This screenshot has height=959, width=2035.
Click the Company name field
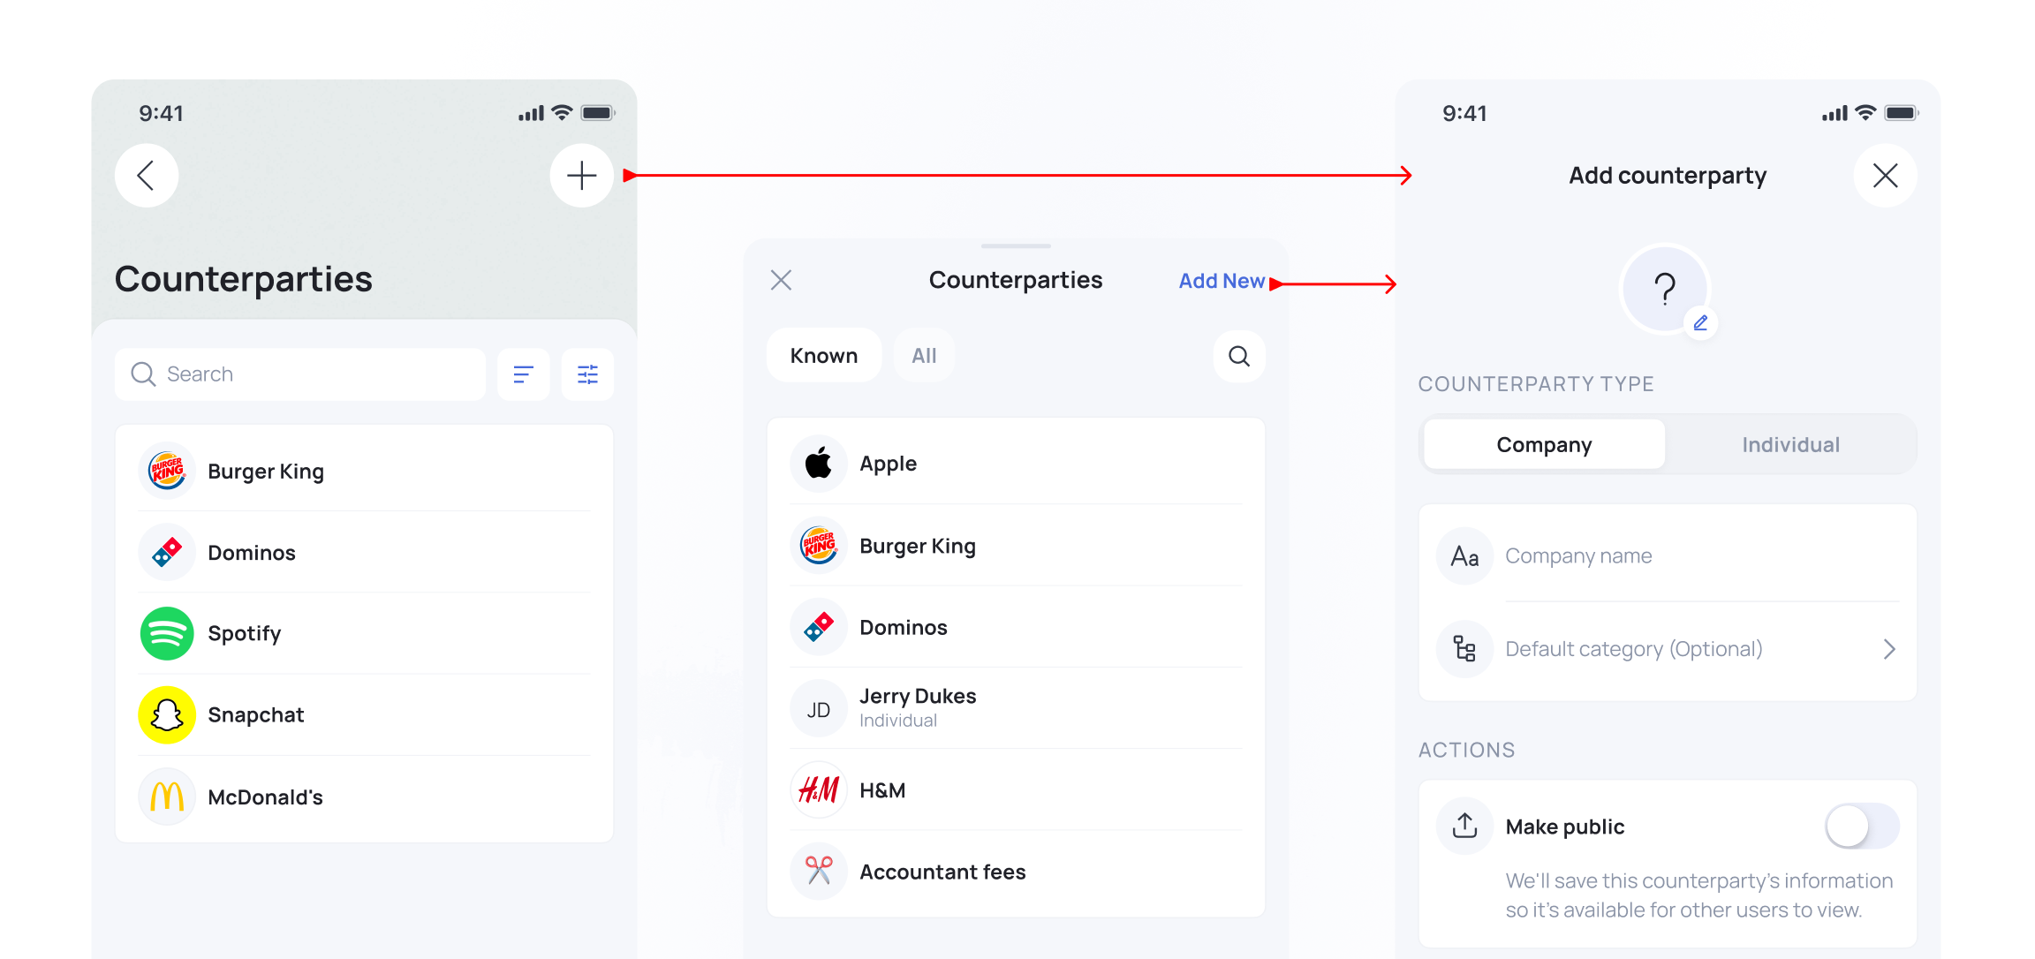coord(1668,556)
